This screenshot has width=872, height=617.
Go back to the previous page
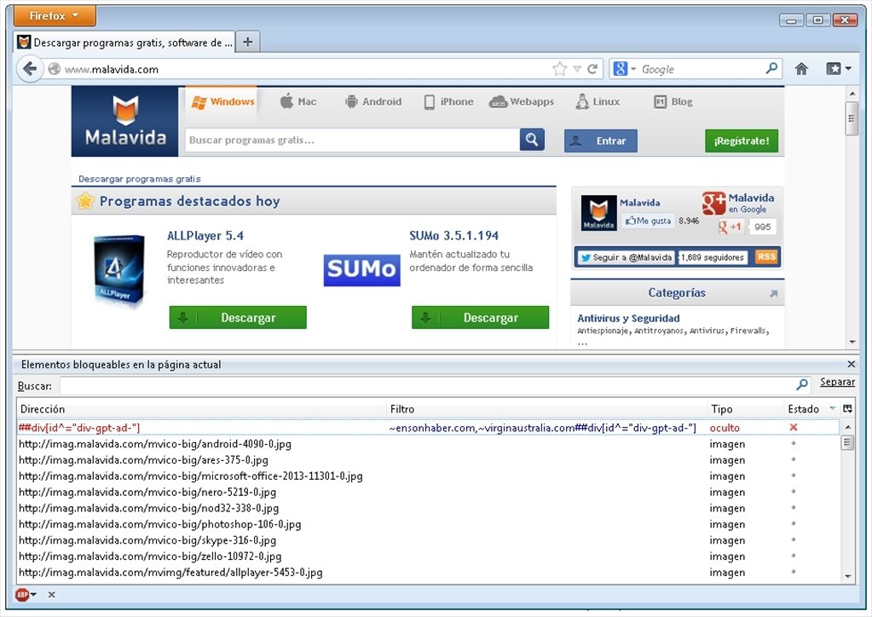coord(30,69)
